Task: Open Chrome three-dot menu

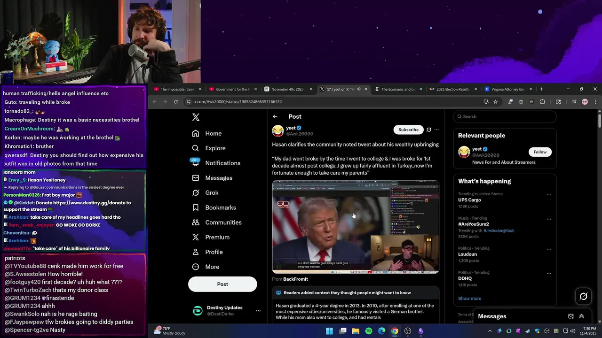Action: (595, 101)
